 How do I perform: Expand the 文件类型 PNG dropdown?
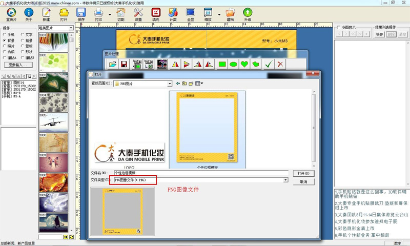point(285,180)
